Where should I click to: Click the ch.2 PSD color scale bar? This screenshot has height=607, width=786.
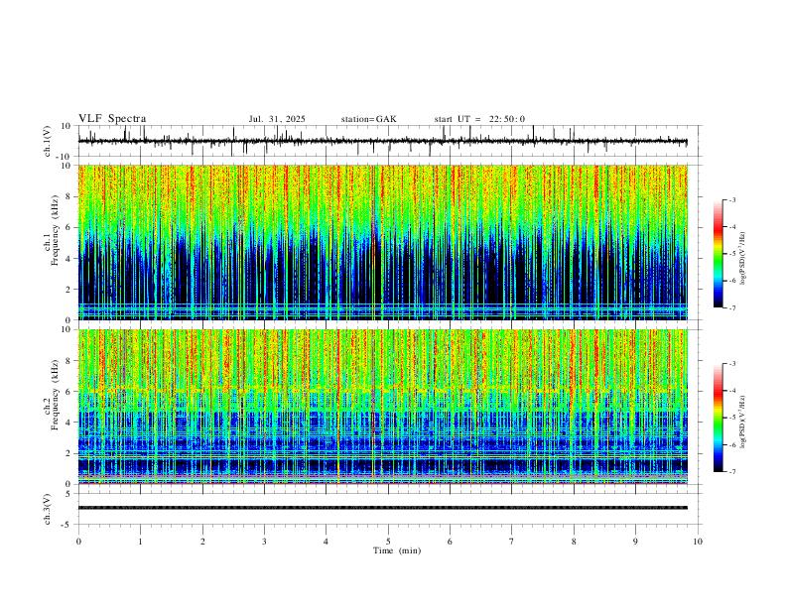[718, 418]
